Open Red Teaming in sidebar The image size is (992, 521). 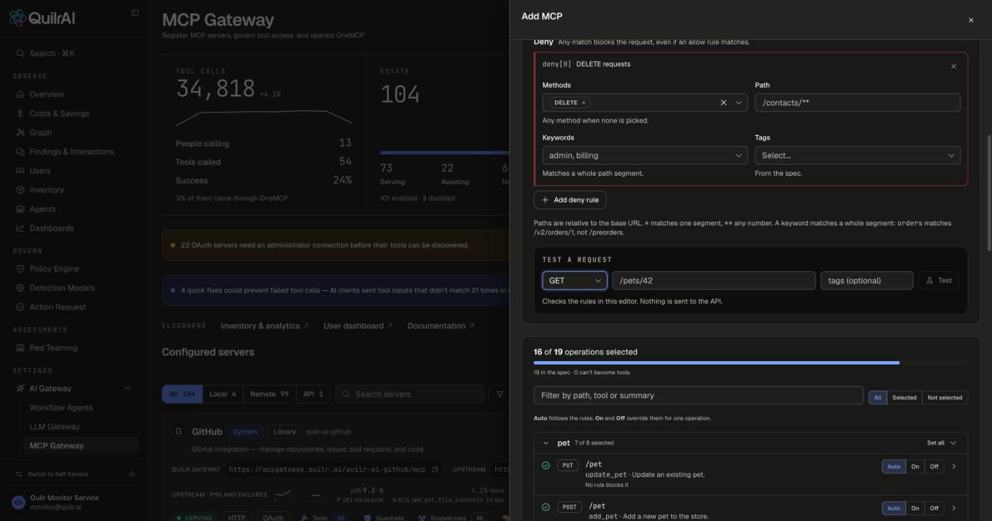coord(53,348)
